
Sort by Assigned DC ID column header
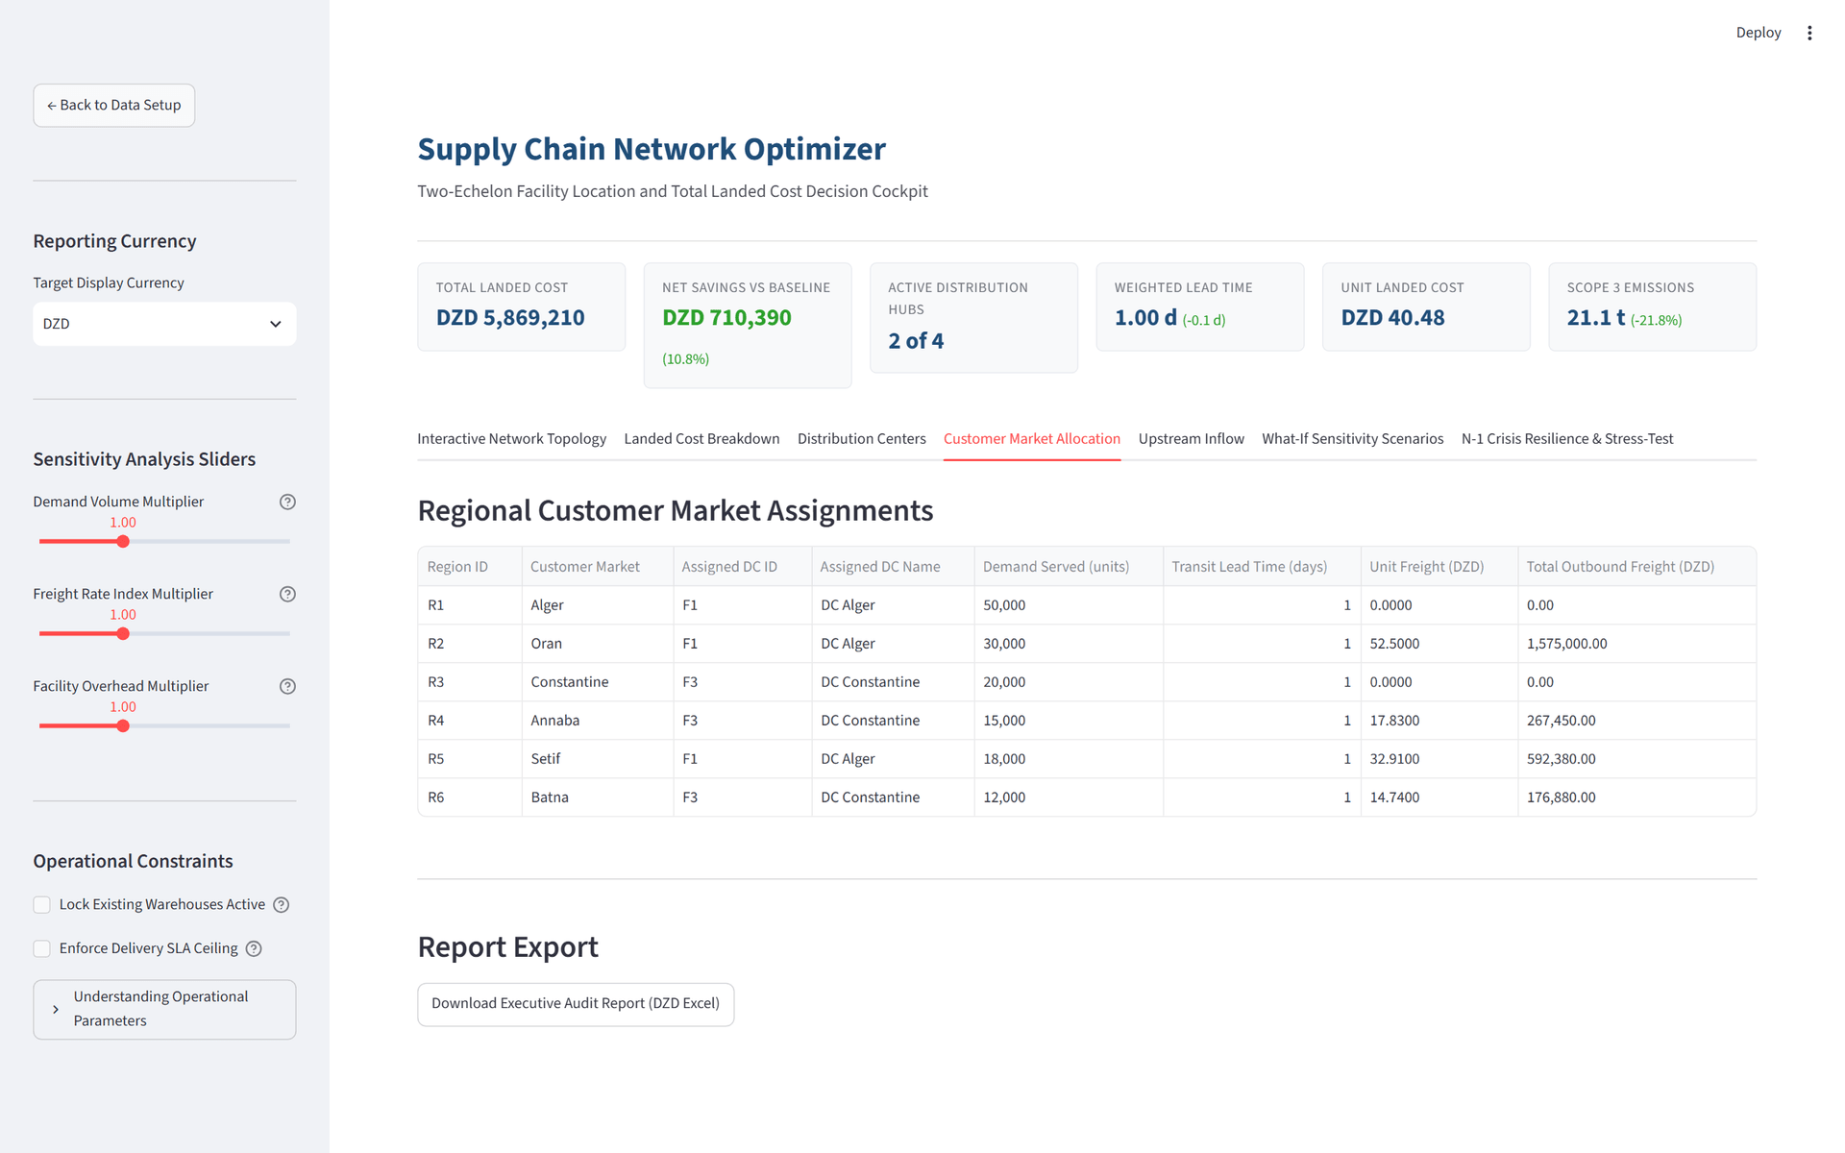pyautogui.click(x=742, y=567)
